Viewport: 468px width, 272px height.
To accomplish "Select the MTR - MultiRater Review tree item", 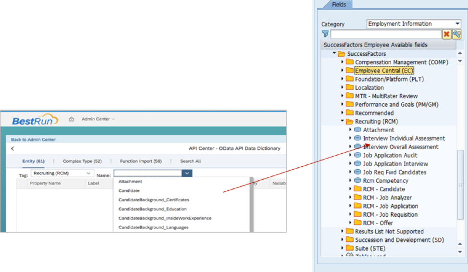I will (386, 96).
